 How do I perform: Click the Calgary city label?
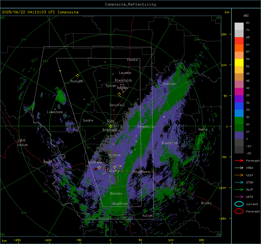click(x=113, y=171)
